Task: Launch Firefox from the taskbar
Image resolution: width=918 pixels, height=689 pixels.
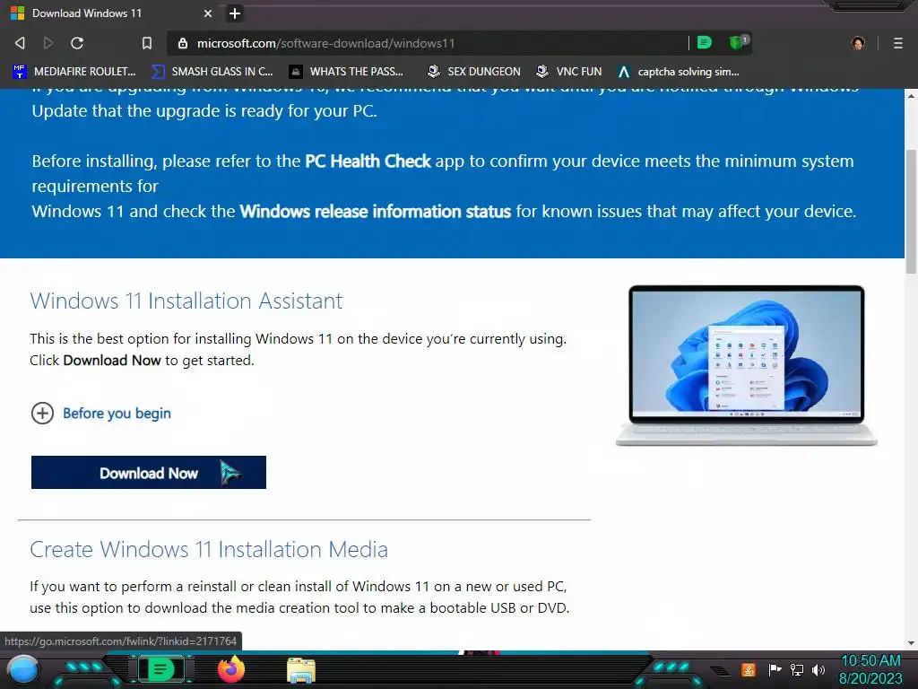Action: coord(231,669)
